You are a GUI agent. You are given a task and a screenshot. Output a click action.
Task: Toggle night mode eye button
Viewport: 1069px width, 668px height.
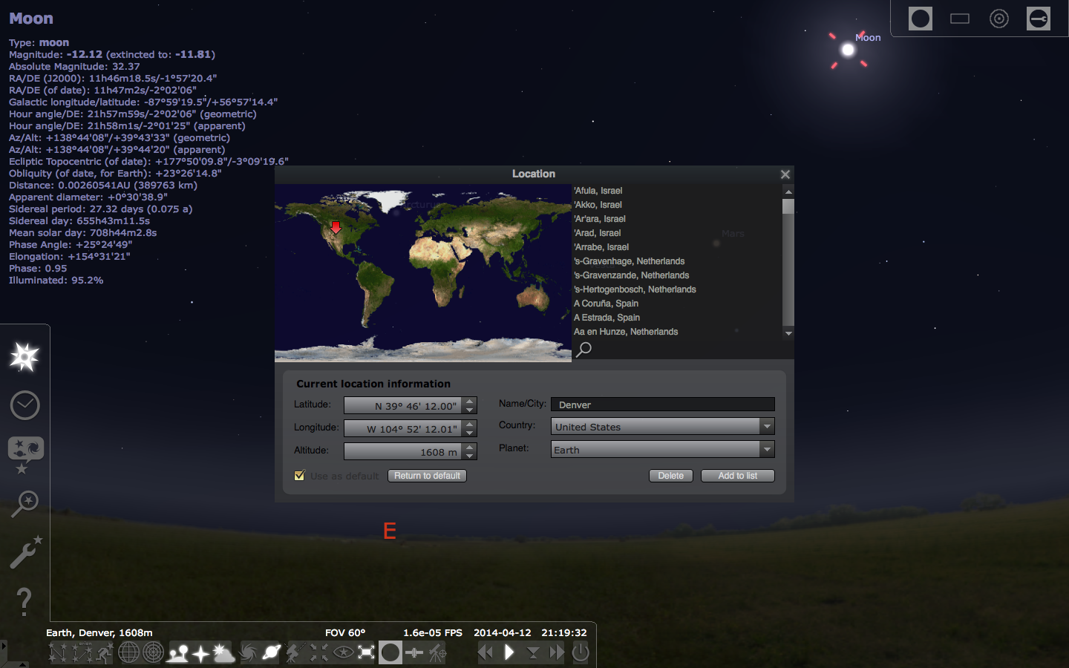[x=343, y=652]
